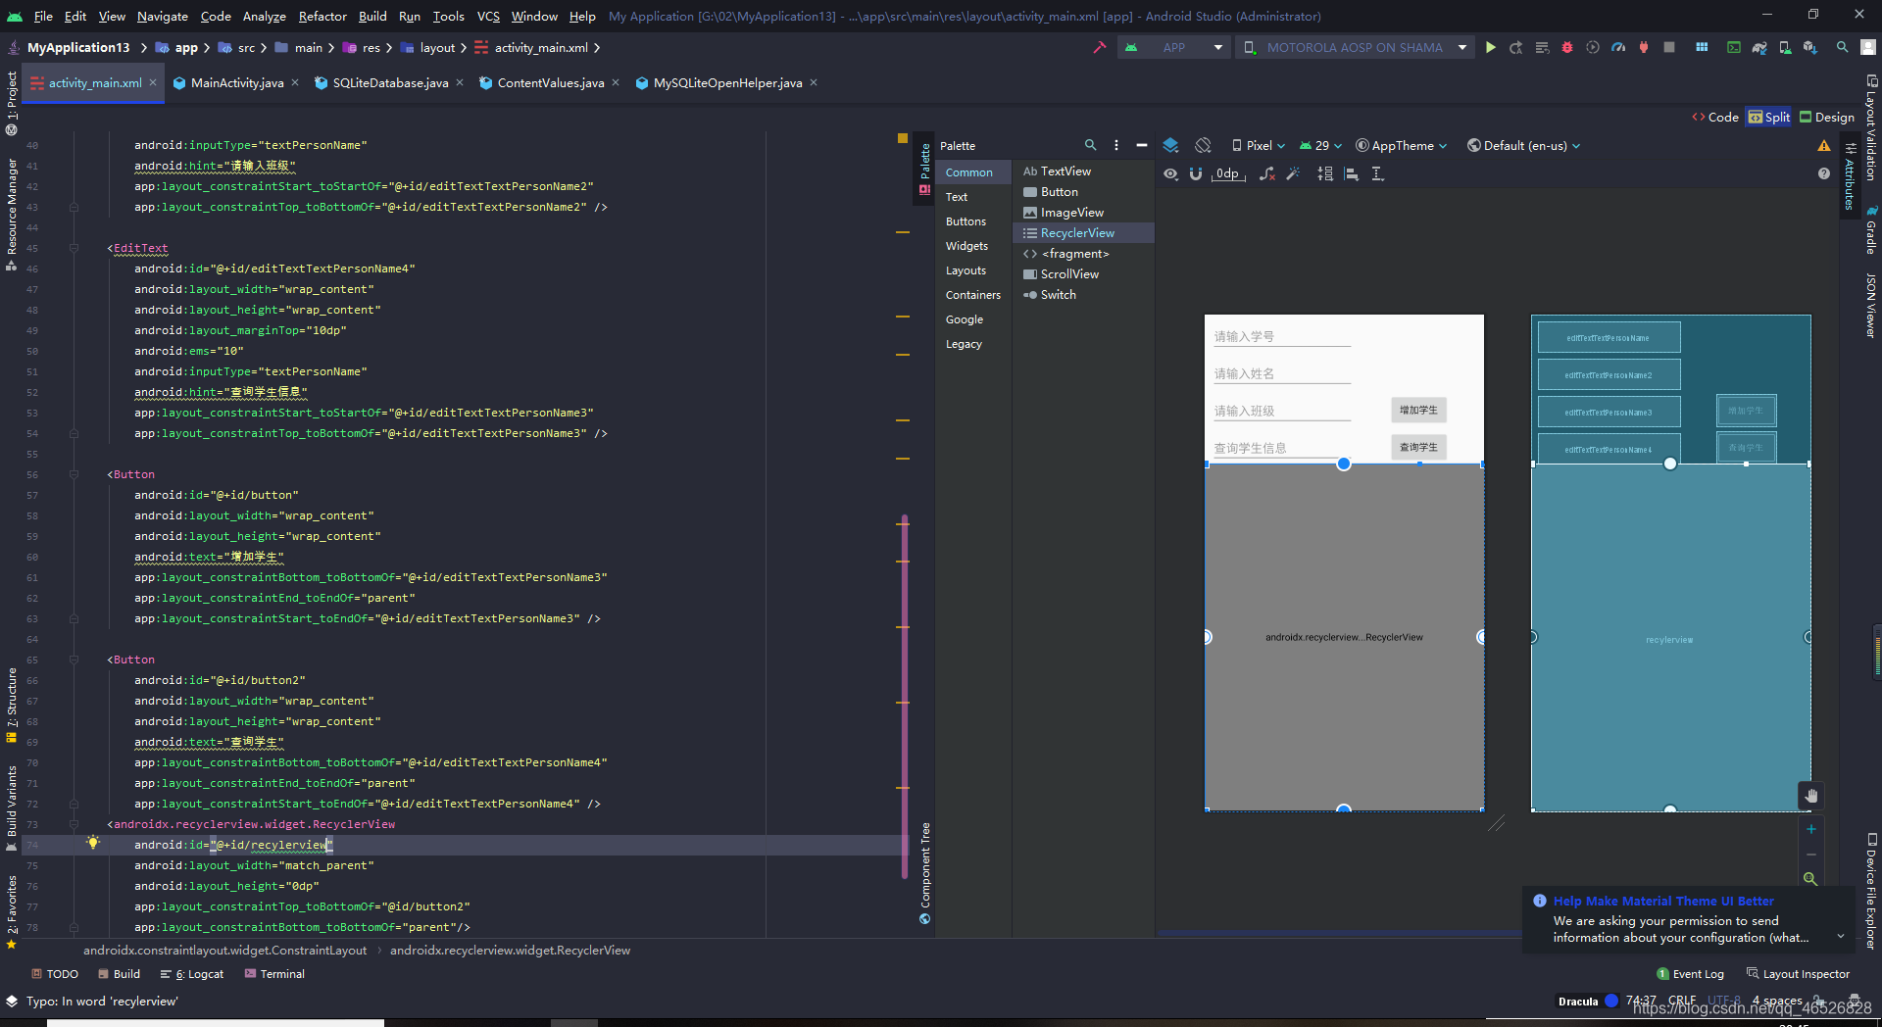Search the Palette with magnifier icon
The height and width of the screenshot is (1027, 1882).
coord(1090,145)
